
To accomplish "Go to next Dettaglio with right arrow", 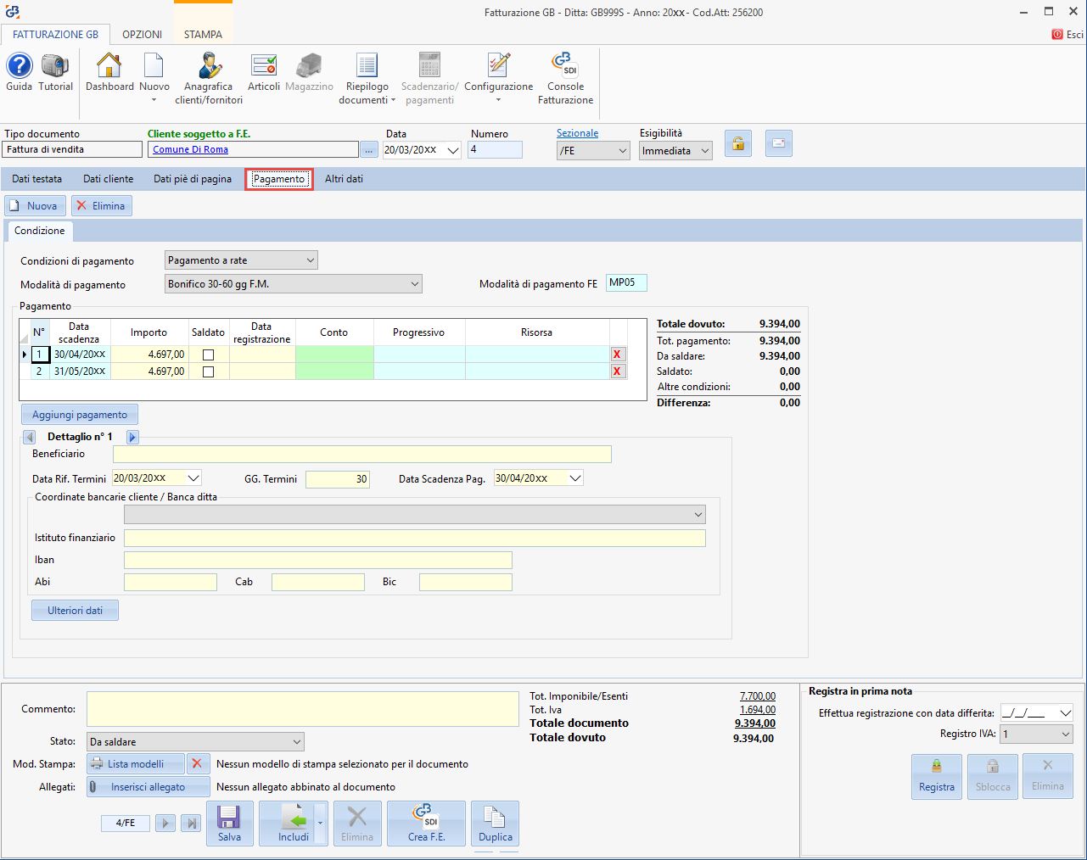I will pyautogui.click(x=132, y=437).
